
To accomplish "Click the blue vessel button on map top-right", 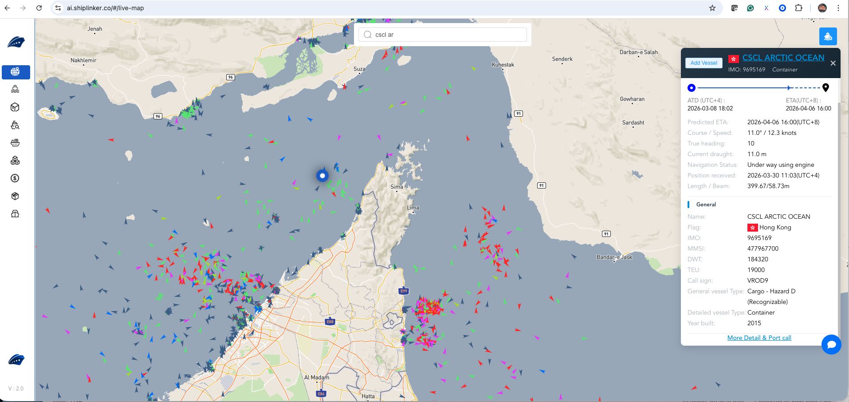I will point(828,36).
